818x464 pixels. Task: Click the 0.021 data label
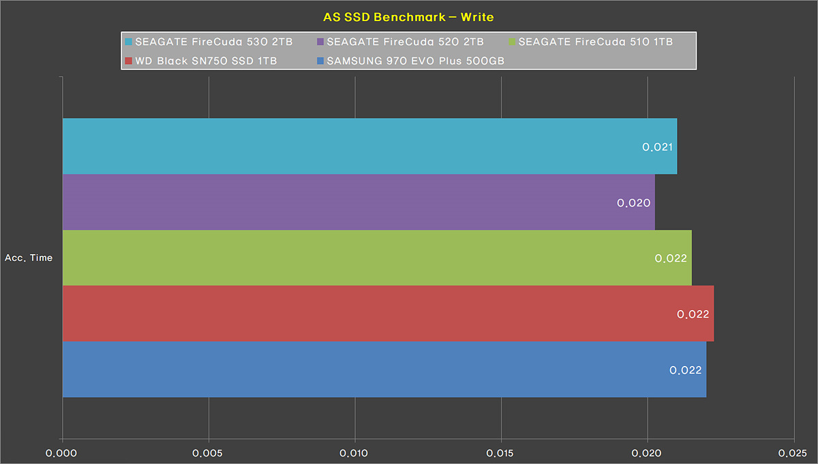pos(658,147)
